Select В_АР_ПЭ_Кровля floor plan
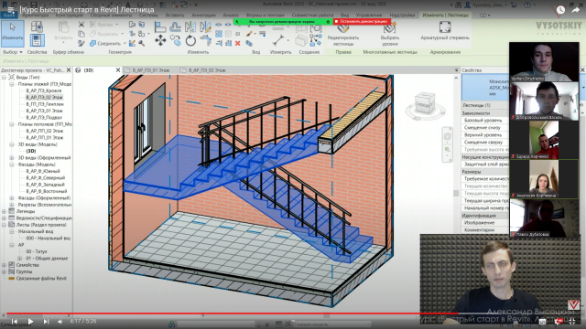This screenshot has height=329, width=586. 44,90
